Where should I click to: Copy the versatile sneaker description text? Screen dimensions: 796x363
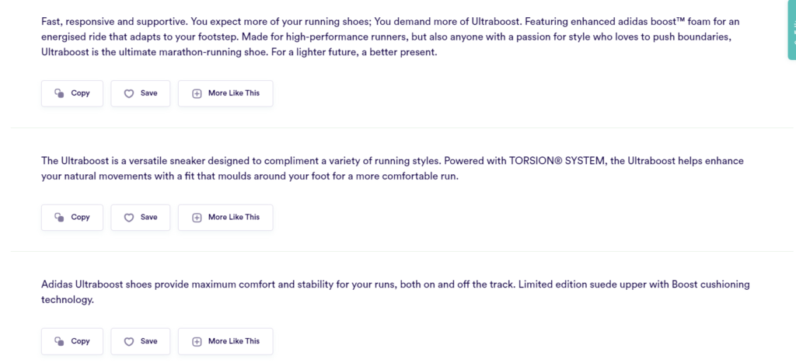click(x=72, y=218)
